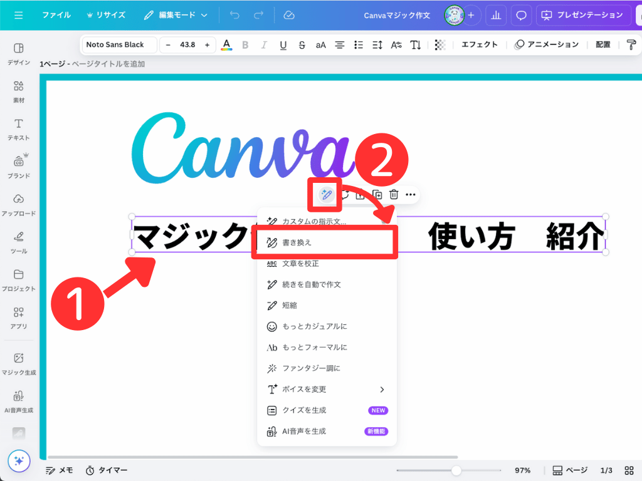This screenshot has width=642, height=481.
Task: Click the プレゼンテーション button
Action: (x=582, y=15)
